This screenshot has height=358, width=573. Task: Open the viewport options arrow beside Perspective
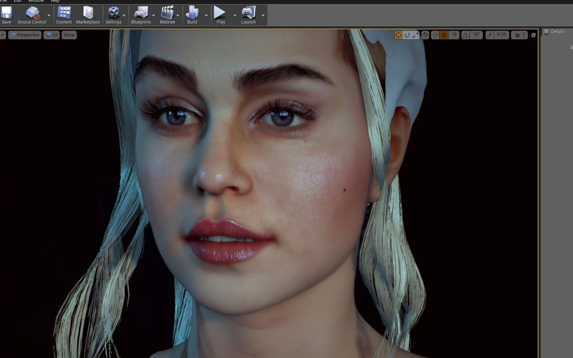coord(2,35)
